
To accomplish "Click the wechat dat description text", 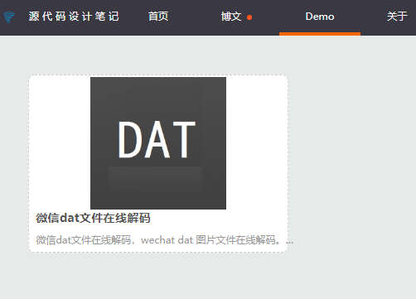I will click(x=164, y=240).
